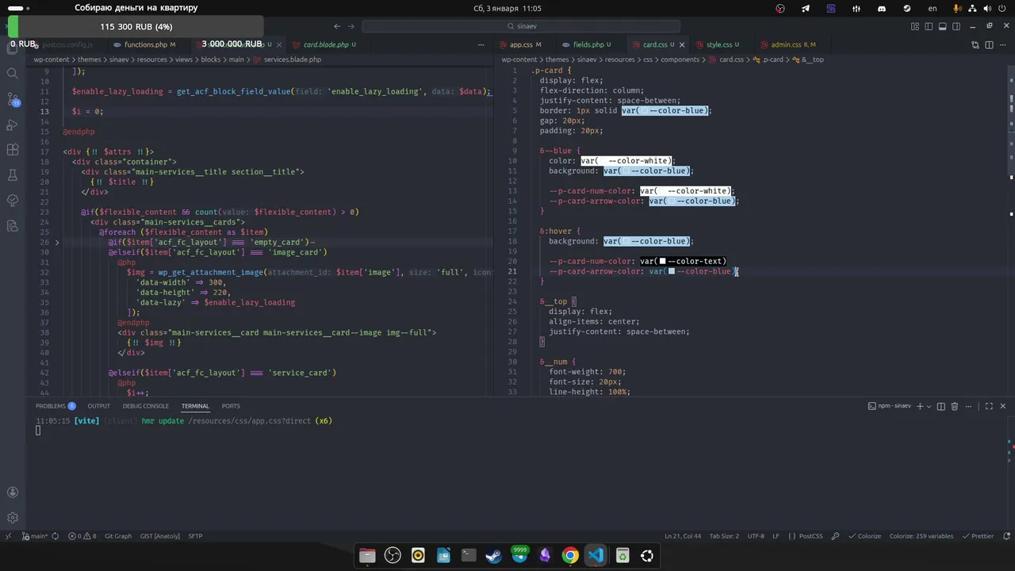Open the OUTPUT panel tab

coord(98,406)
